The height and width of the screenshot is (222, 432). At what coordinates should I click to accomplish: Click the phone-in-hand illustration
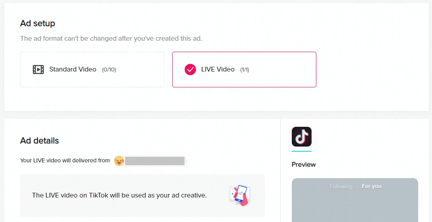click(240, 195)
